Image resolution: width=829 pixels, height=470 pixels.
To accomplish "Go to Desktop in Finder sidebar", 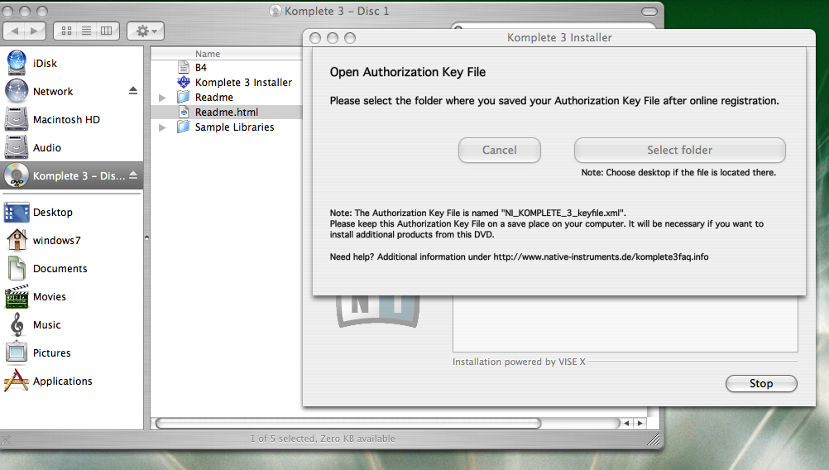I will click(52, 212).
